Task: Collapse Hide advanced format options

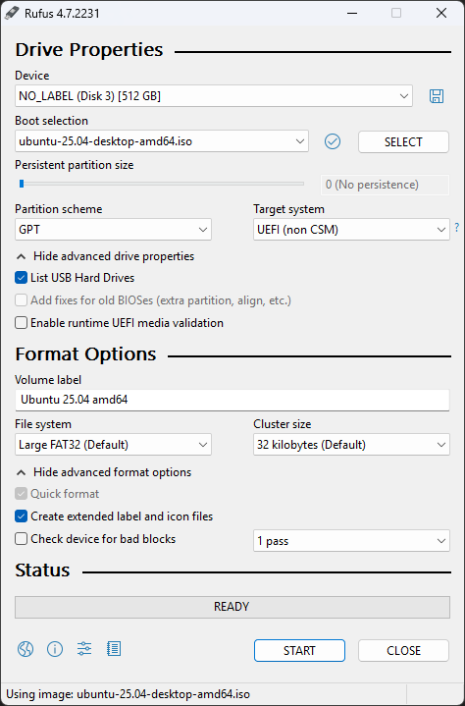Action: (x=104, y=472)
